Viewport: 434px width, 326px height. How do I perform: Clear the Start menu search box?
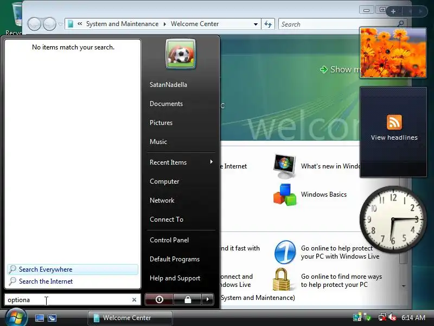(134, 300)
